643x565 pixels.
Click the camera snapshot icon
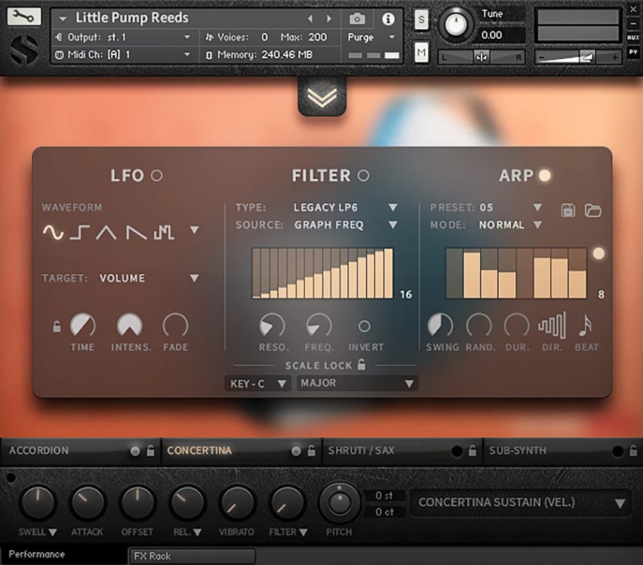point(358,19)
